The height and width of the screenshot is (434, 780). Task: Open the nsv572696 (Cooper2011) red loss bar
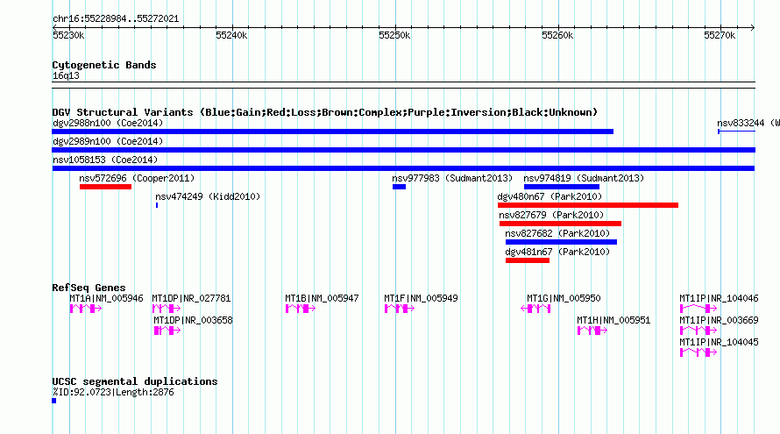click(x=105, y=187)
